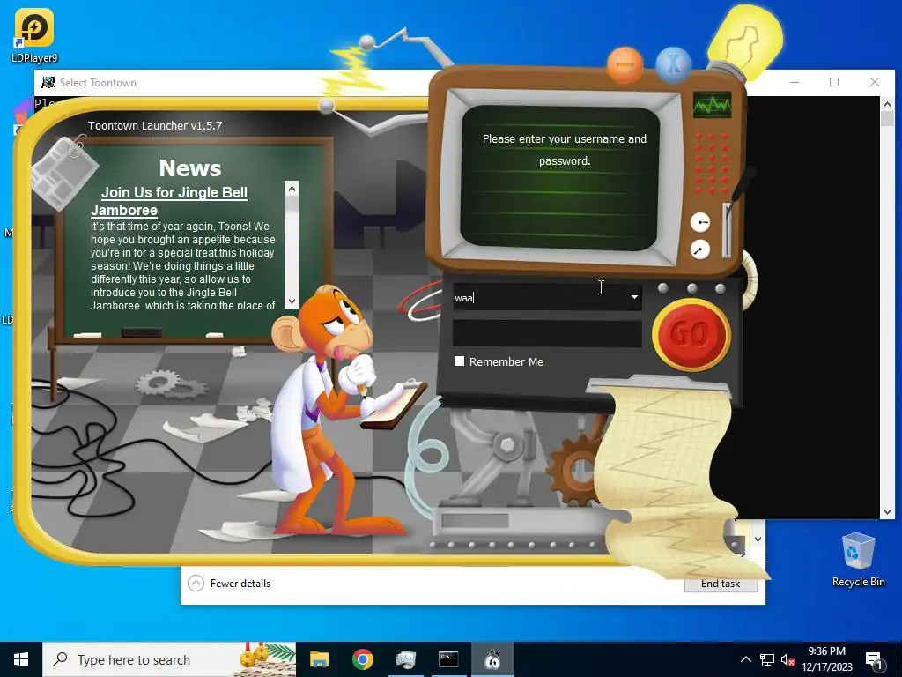
Task: Close launcher with blue X button
Action: point(674,63)
